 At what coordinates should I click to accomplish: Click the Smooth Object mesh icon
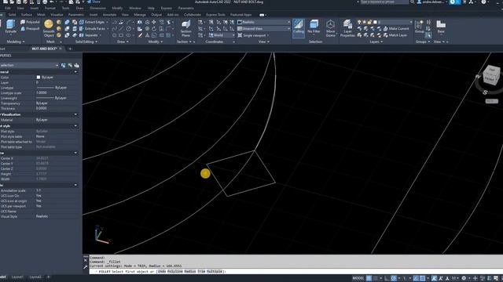point(49,28)
